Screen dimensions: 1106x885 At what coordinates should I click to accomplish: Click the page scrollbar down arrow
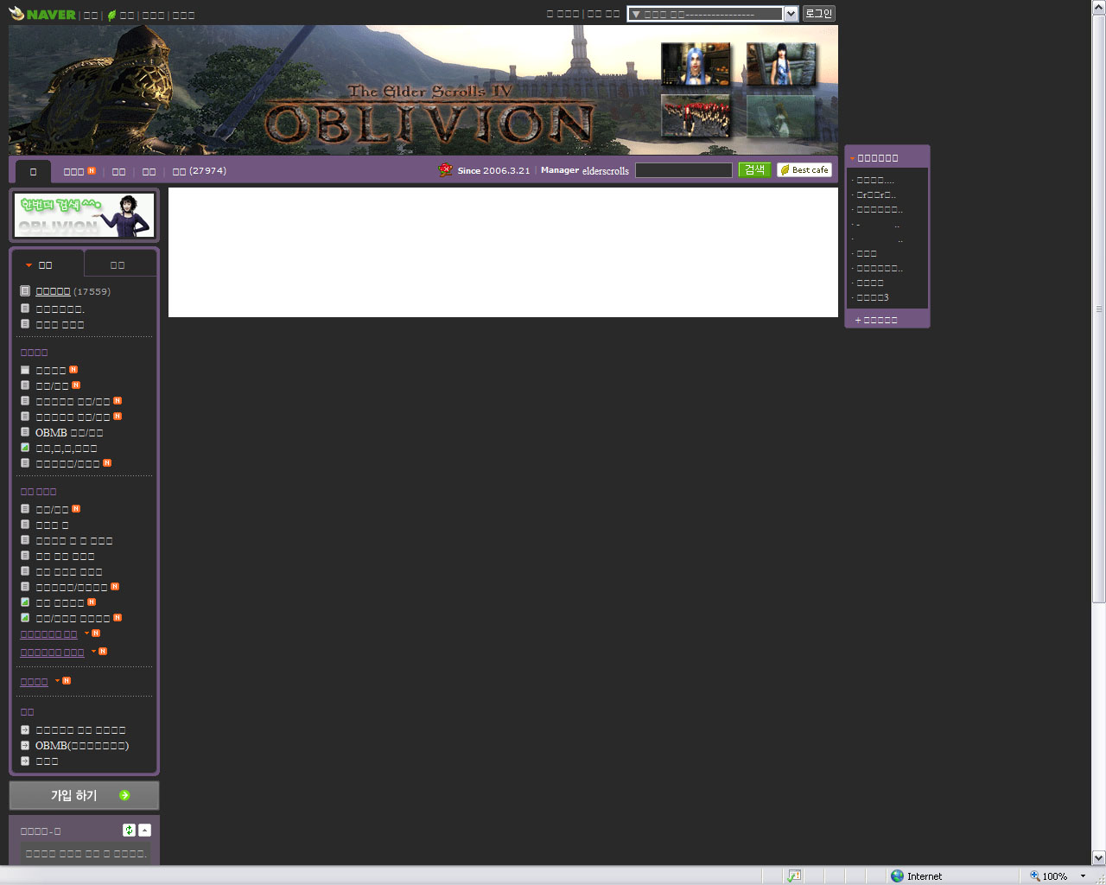1098,857
